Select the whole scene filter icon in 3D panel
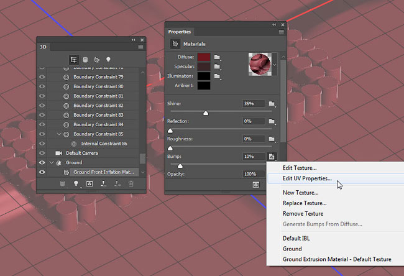The height and width of the screenshot is (276, 404). pos(74,60)
